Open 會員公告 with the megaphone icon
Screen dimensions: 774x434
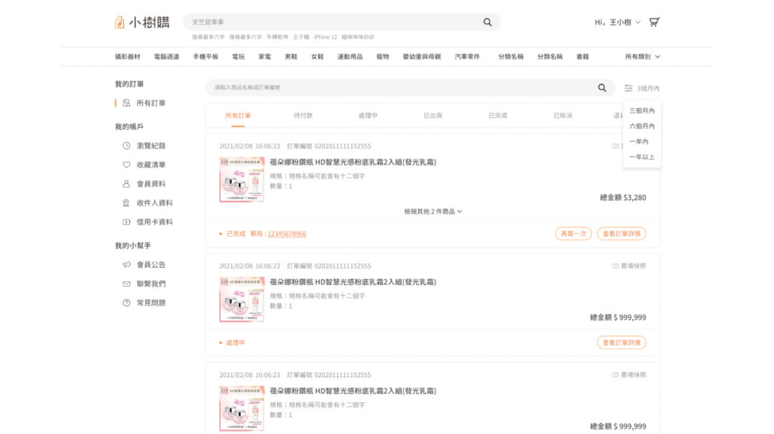[150, 265]
